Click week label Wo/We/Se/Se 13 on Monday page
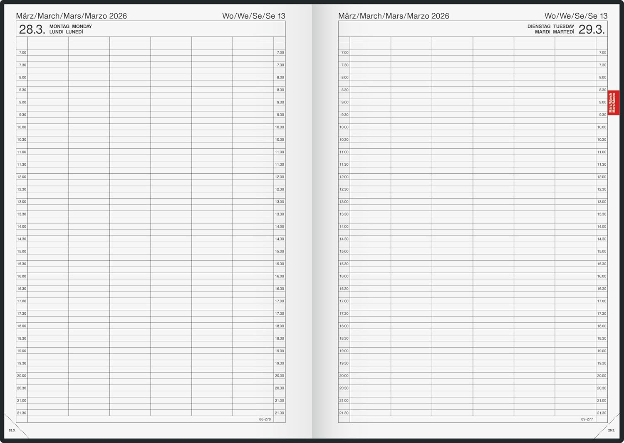 [253, 16]
